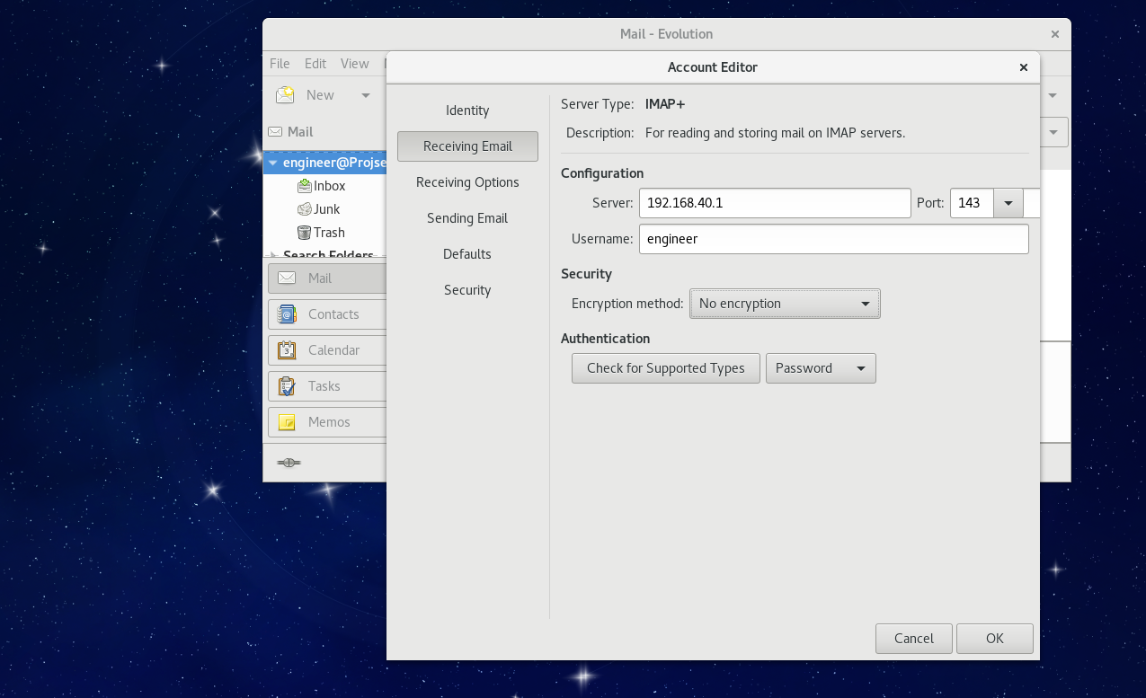Click OK in Account Editor

995,639
